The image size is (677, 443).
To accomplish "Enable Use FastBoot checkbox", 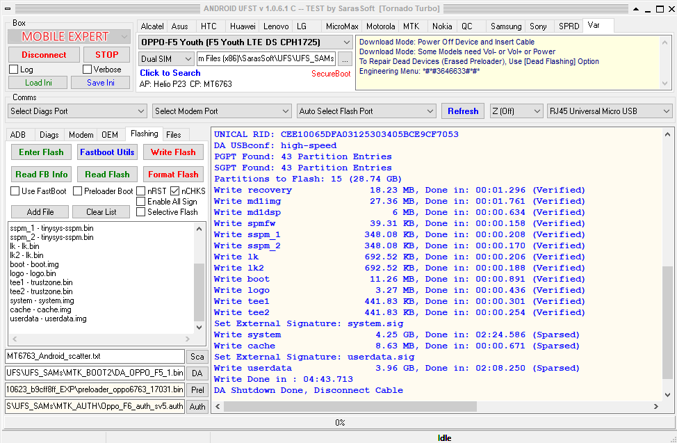I will pyautogui.click(x=15, y=191).
